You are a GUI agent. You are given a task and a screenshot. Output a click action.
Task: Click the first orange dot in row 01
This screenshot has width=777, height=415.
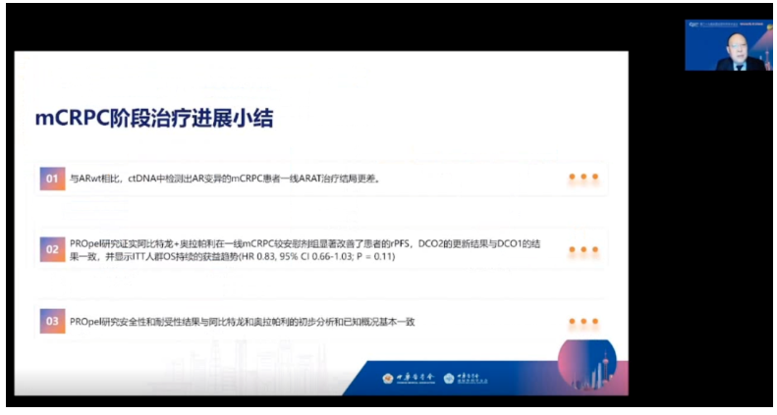pyautogui.click(x=571, y=179)
